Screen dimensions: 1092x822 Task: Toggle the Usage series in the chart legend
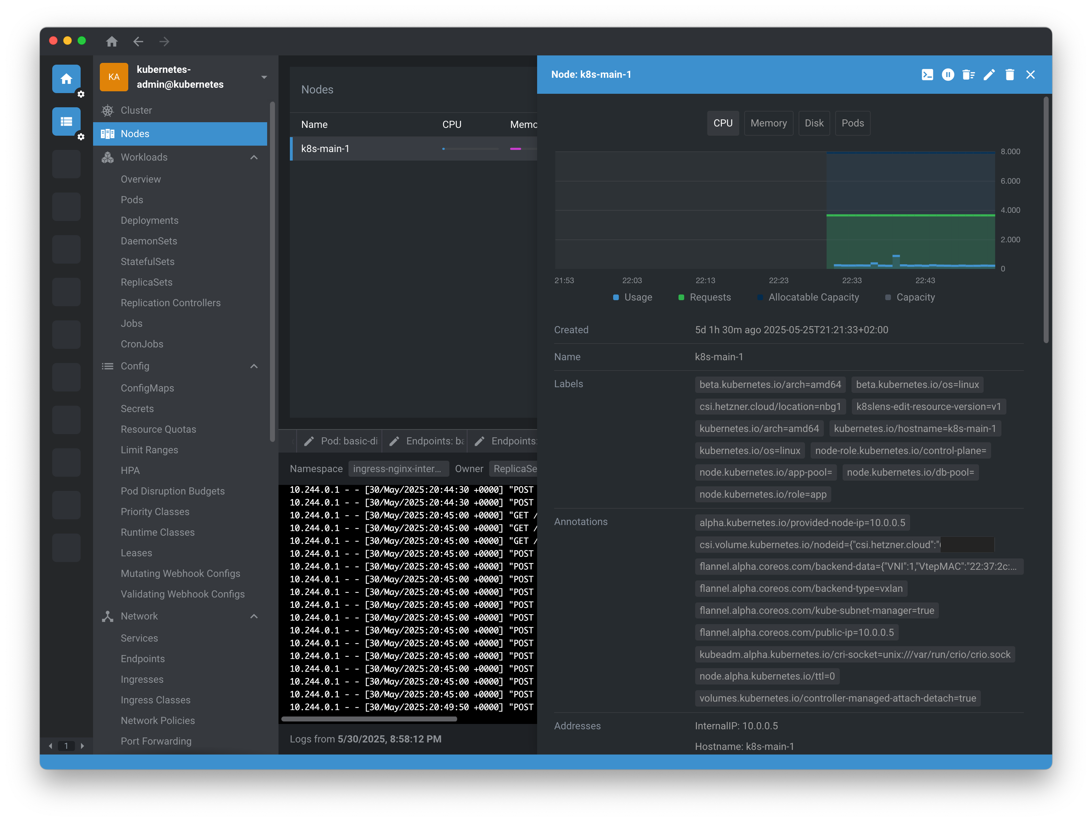pos(633,297)
